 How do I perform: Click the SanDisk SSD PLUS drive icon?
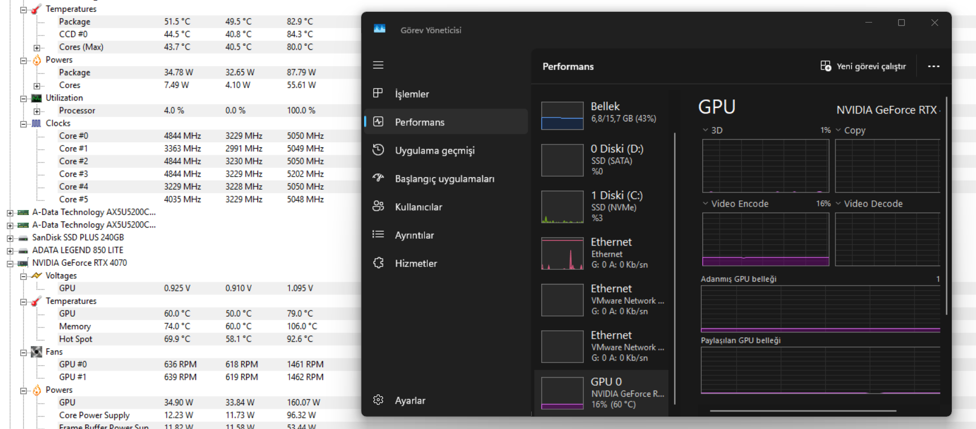point(23,238)
